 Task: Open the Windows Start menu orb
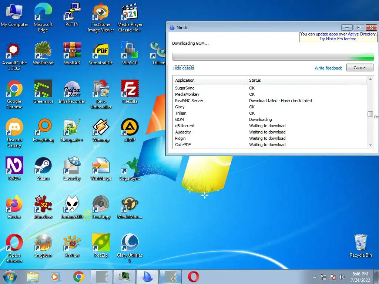pos(10,277)
